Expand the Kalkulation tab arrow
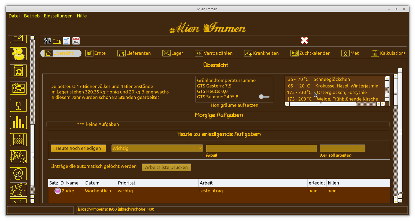 tap(405, 53)
